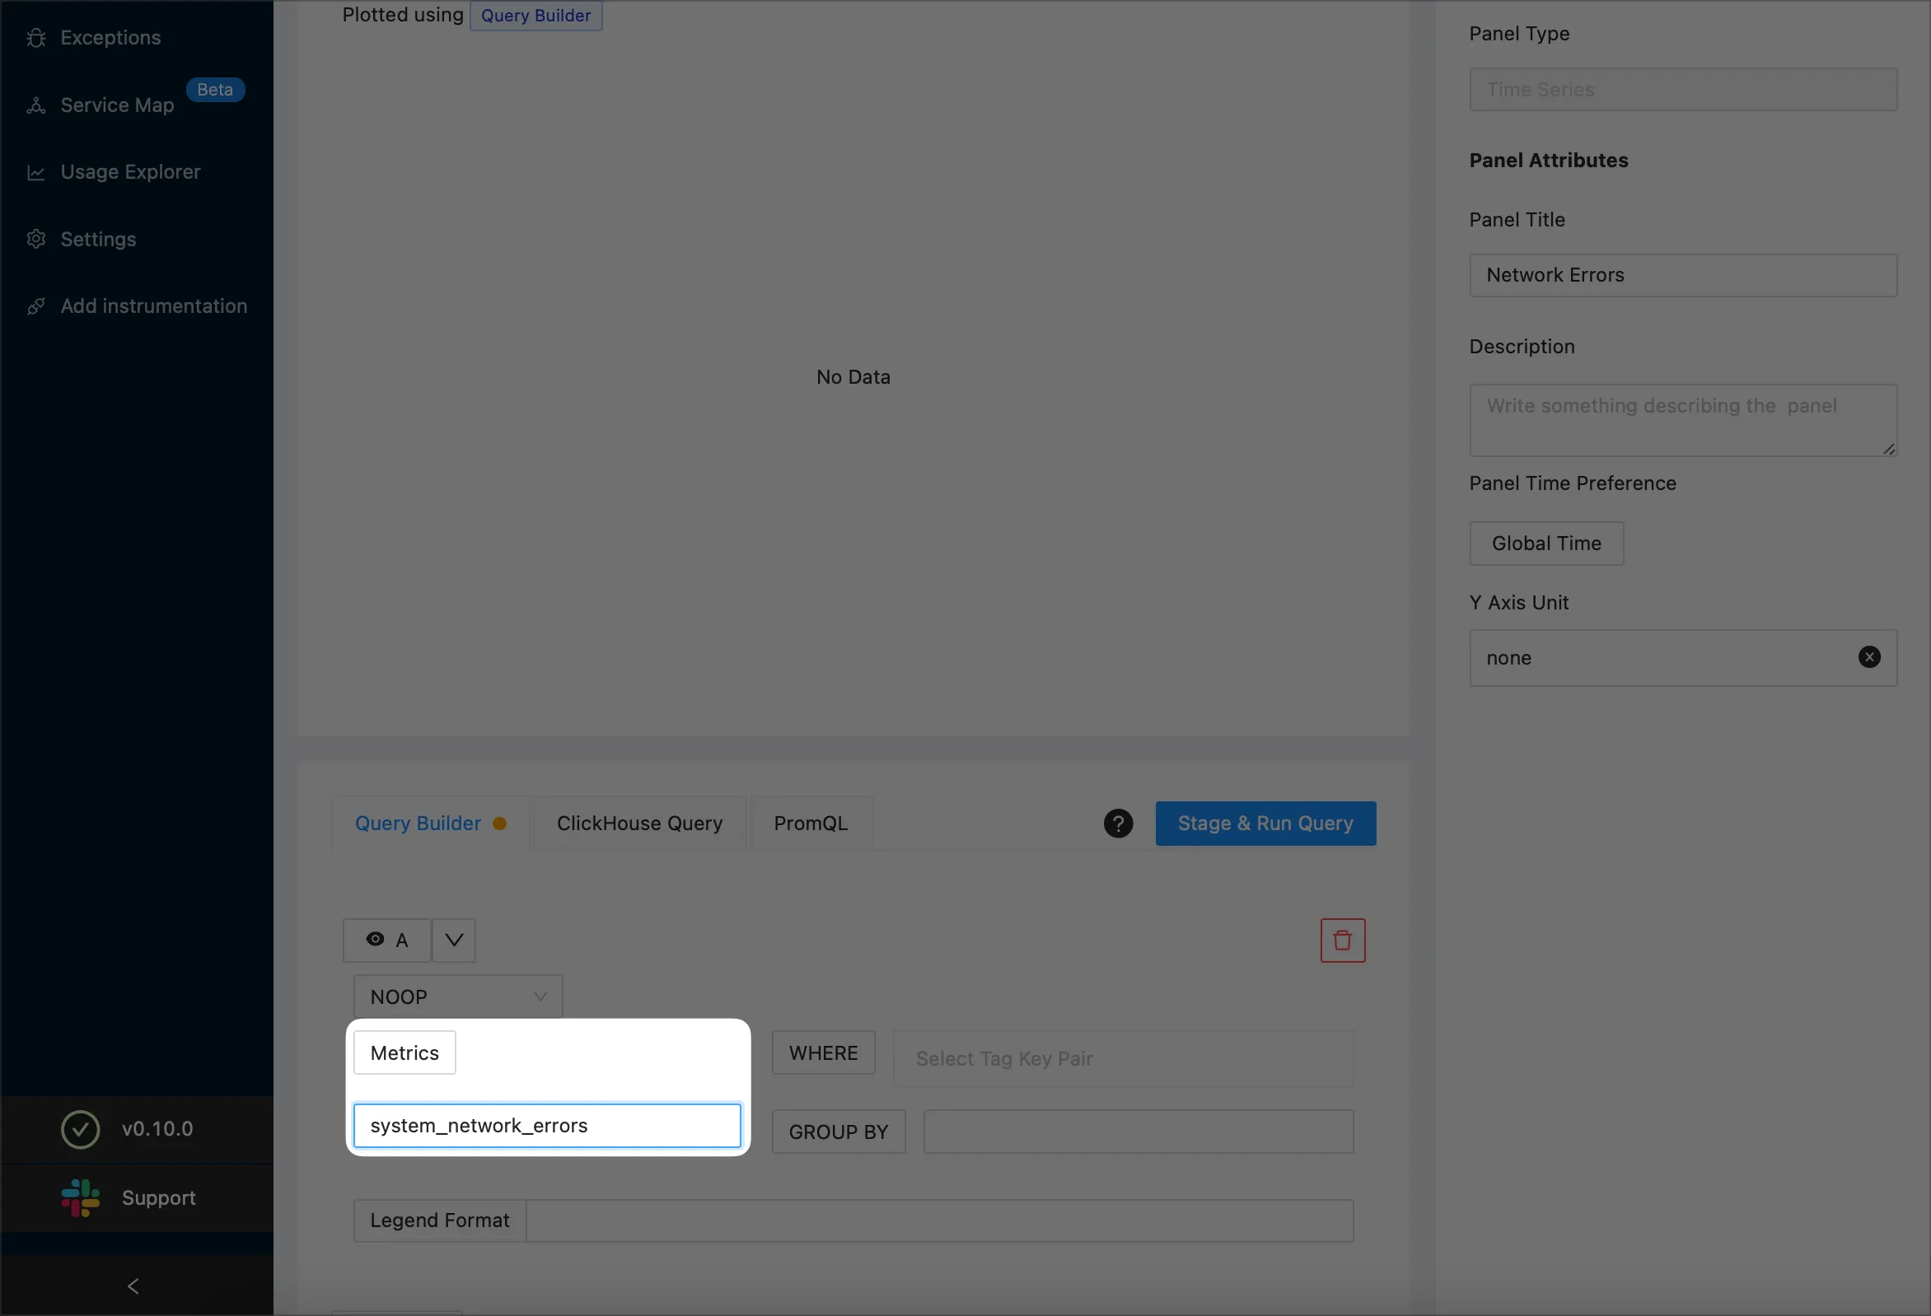Click the Service Map node icon
Viewport: 1931px width, 1316px height.
35,105
